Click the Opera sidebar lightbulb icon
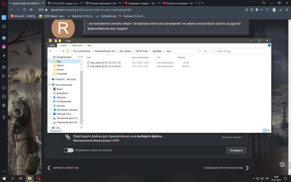The height and width of the screenshot is (182, 291). pos(4,117)
